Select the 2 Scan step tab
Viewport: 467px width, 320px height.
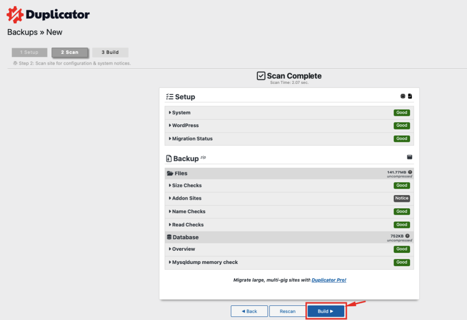pyautogui.click(x=70, y=52)
